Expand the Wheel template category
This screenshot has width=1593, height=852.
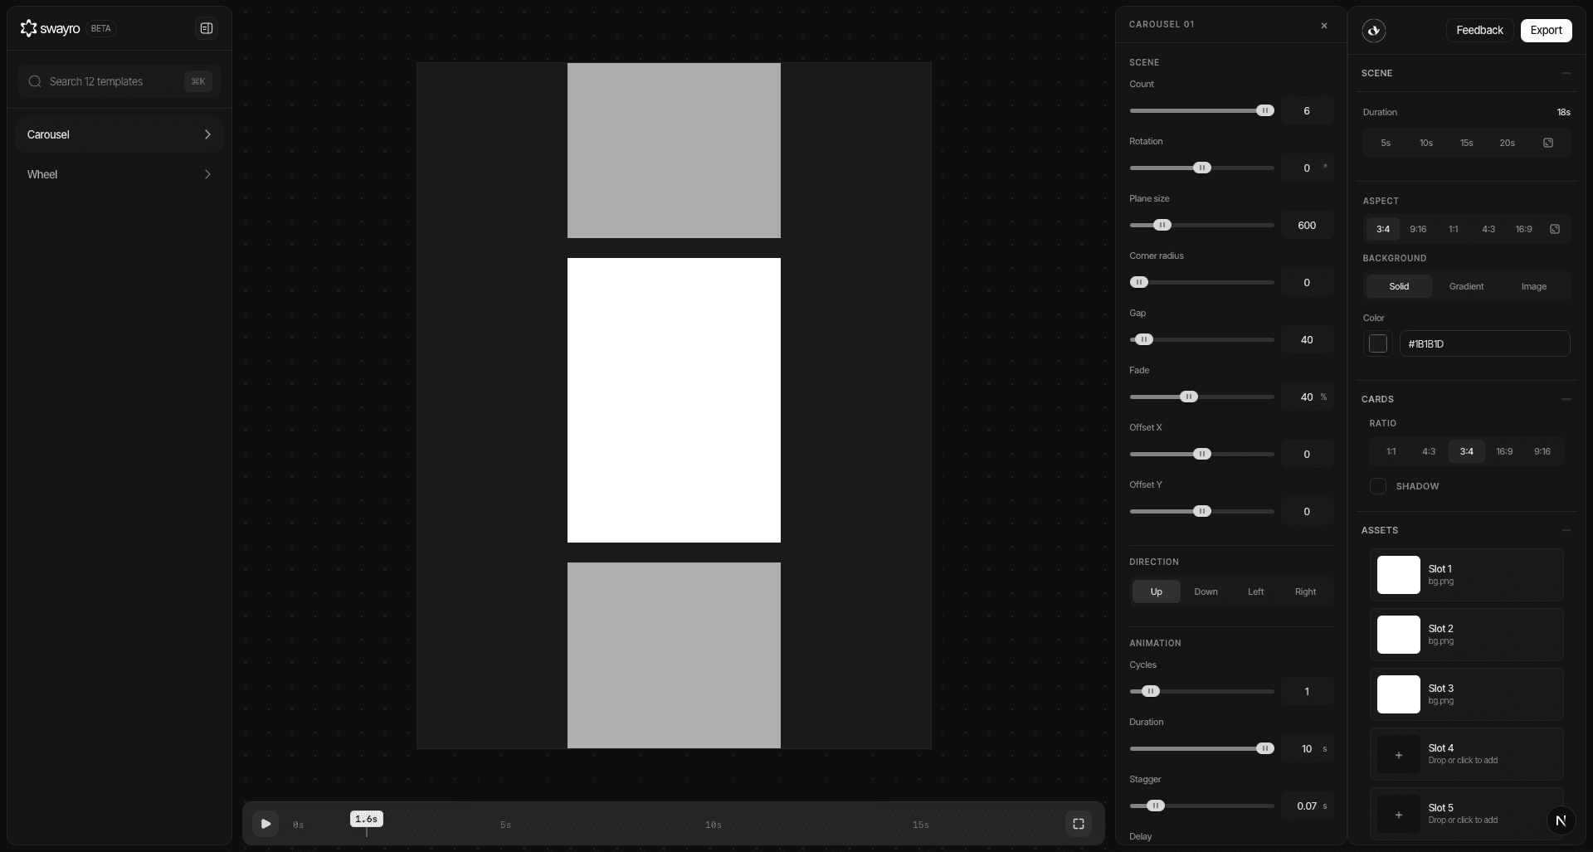pos(119,174)
